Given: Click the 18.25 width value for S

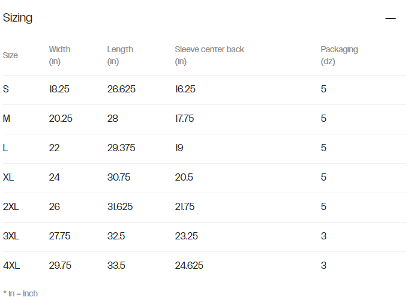Looking at the screenshot, I should point(61,89).
